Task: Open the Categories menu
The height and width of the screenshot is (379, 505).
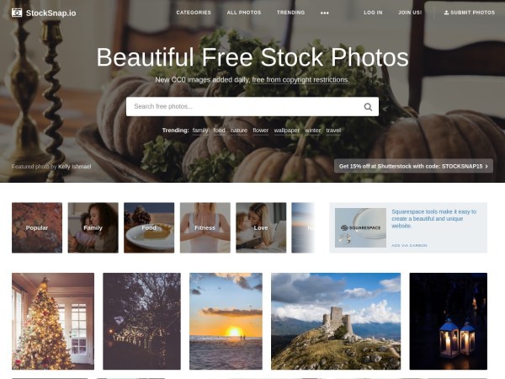Action: tap(194, 13)
